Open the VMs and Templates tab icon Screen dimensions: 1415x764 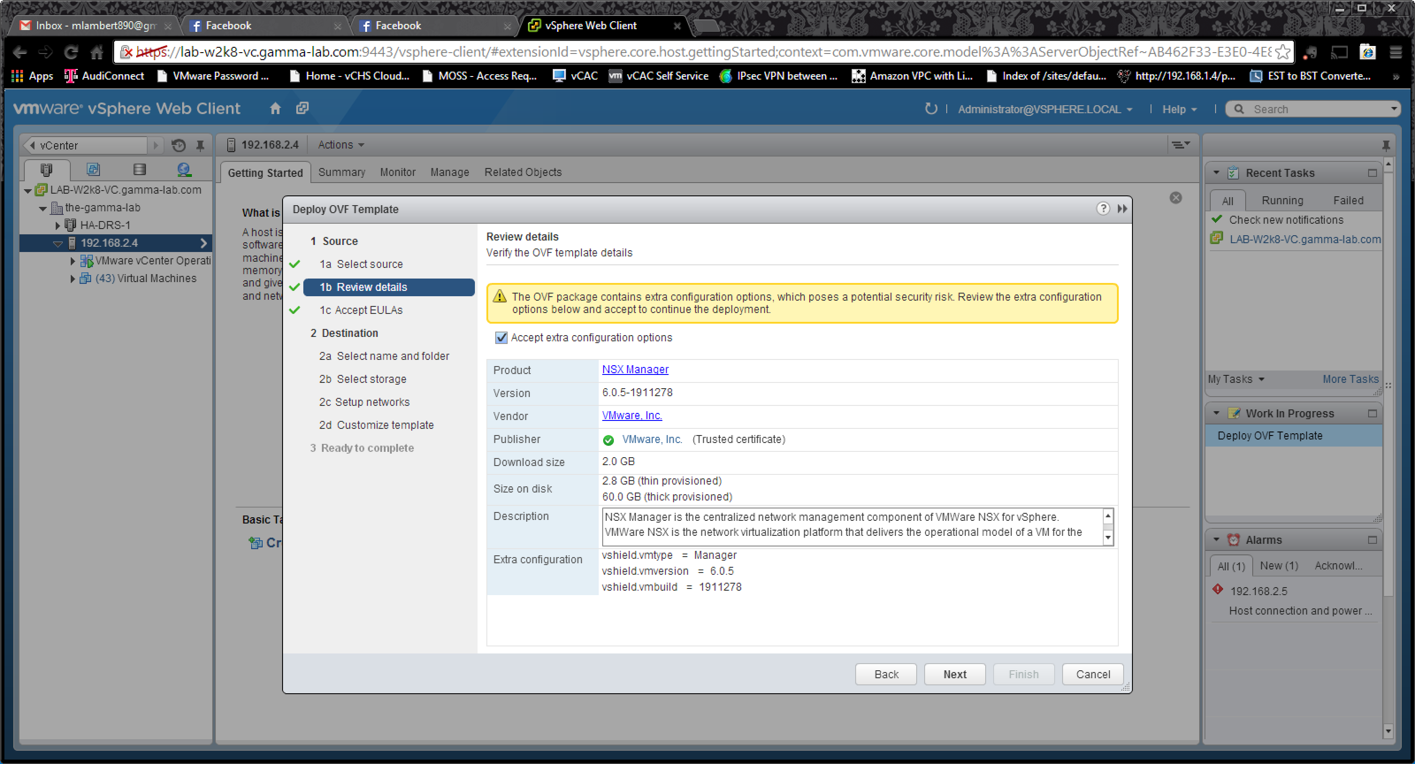click(x=93, y=170)
